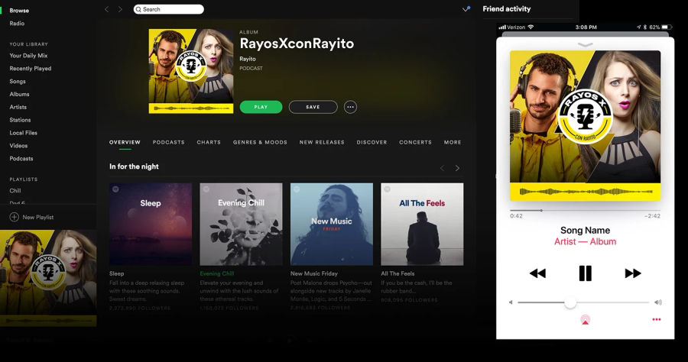Tap the Wi-Fi icon in the phone status bar

pyautogui.click(x=531, y=27)
